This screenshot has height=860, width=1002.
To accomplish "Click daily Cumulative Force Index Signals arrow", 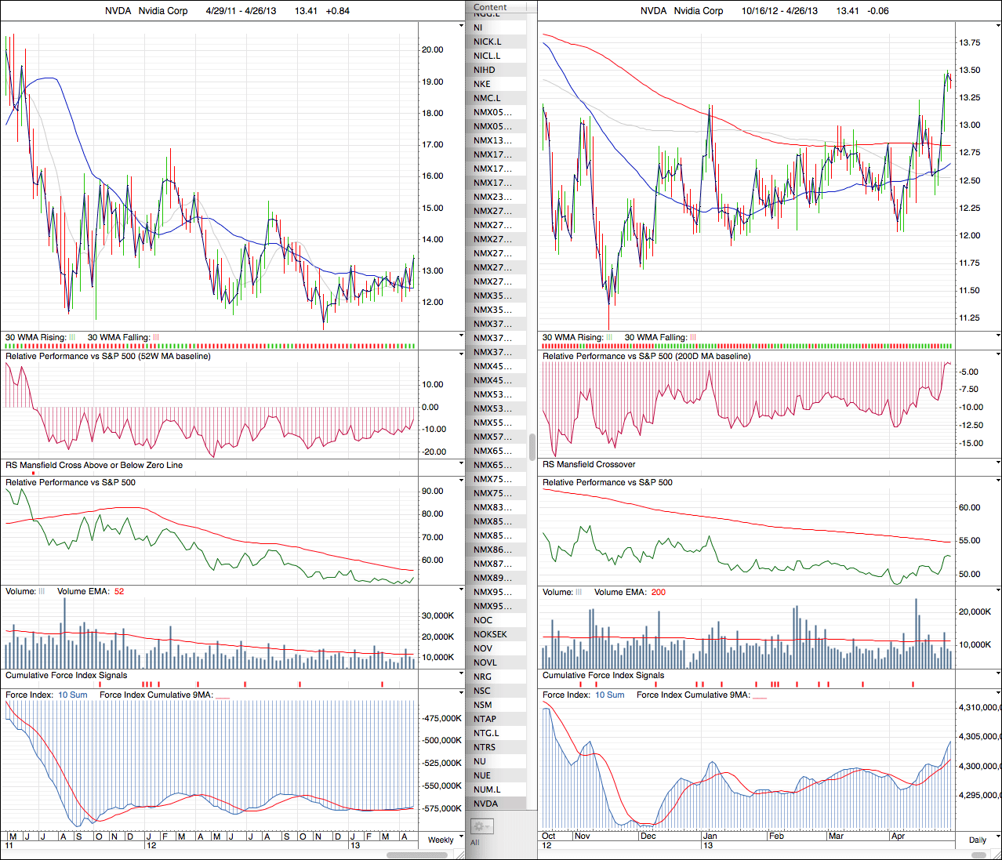I will click(997, 675).
